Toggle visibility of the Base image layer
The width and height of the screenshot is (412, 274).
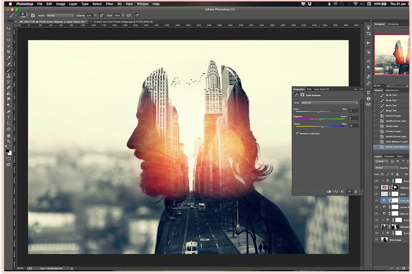click(377, 240)
